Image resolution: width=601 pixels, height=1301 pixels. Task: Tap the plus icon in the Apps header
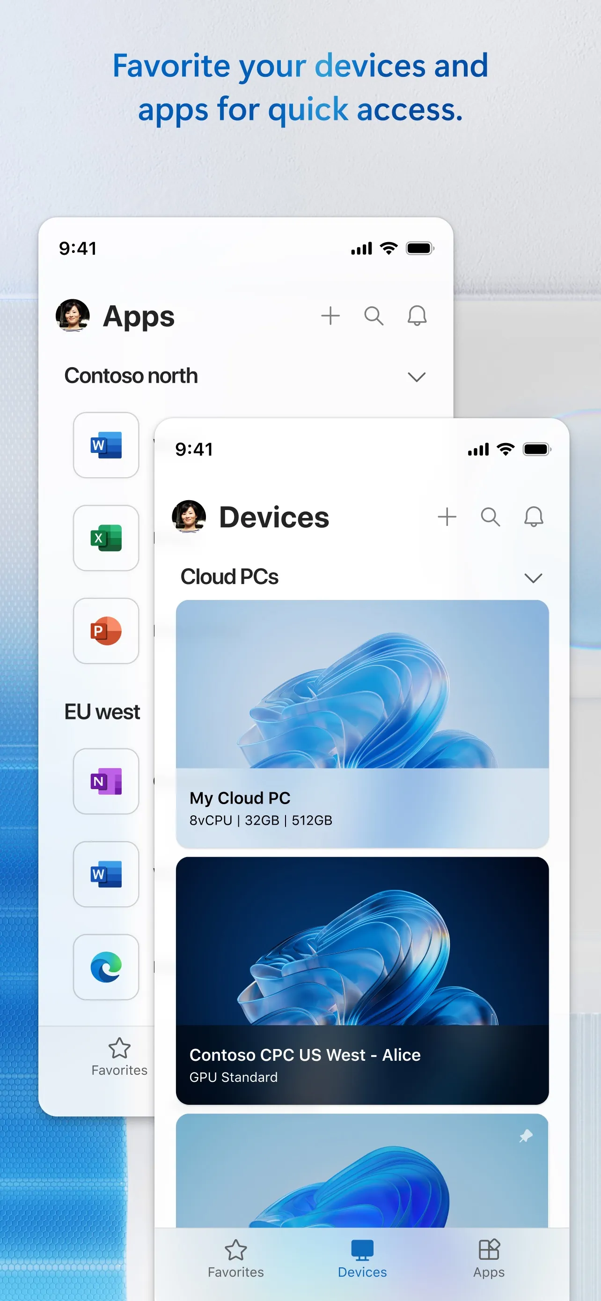(330, 316)
